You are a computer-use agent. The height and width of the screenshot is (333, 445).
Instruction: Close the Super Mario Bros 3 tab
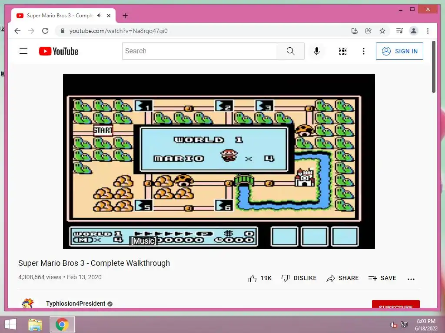click(x=109, y=16)
